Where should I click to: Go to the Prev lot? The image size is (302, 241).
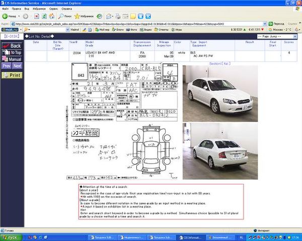[x=7, y=66]
